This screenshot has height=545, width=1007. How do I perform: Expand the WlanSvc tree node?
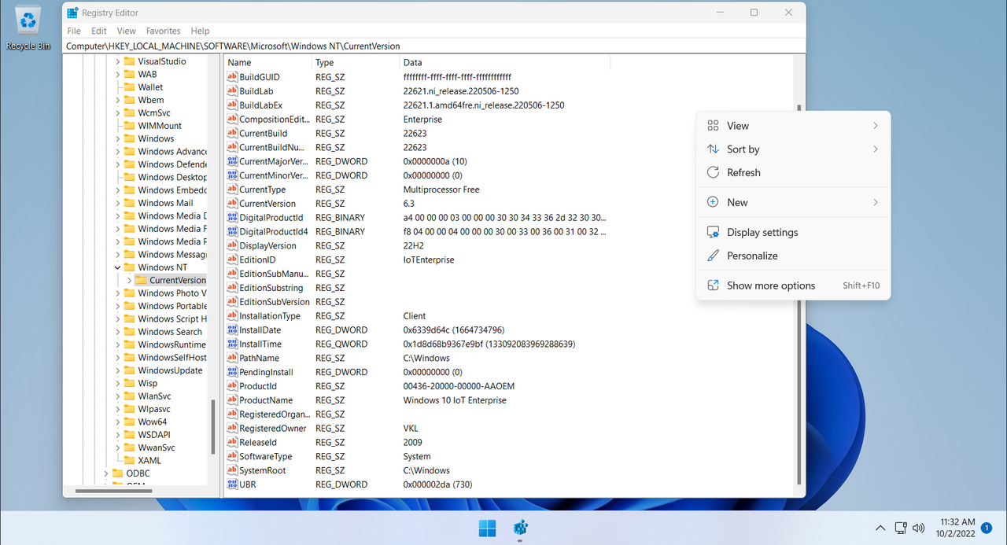118,396
